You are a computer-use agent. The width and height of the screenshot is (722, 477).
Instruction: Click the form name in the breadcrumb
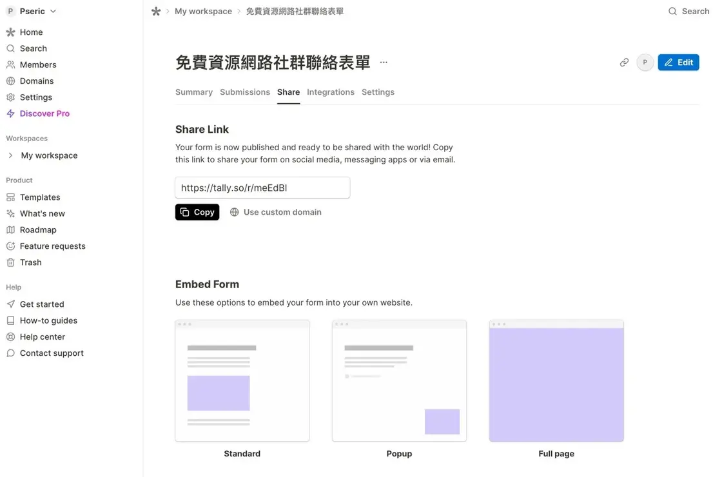click(x=295, y=11)
